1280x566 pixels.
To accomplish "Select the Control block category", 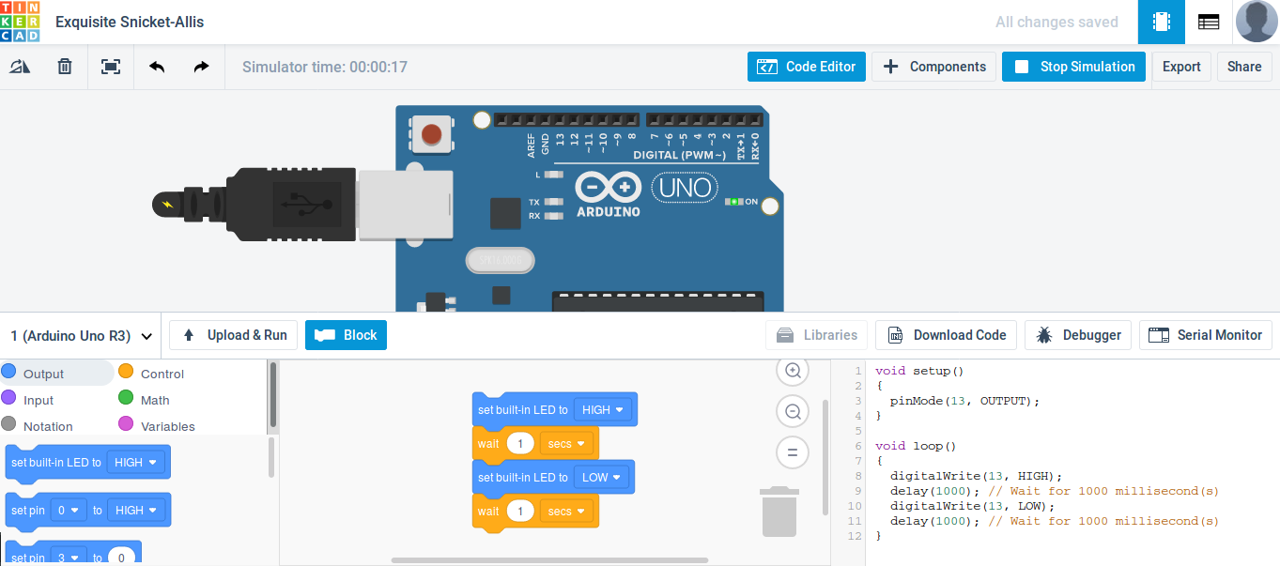I will coord(162,374).
